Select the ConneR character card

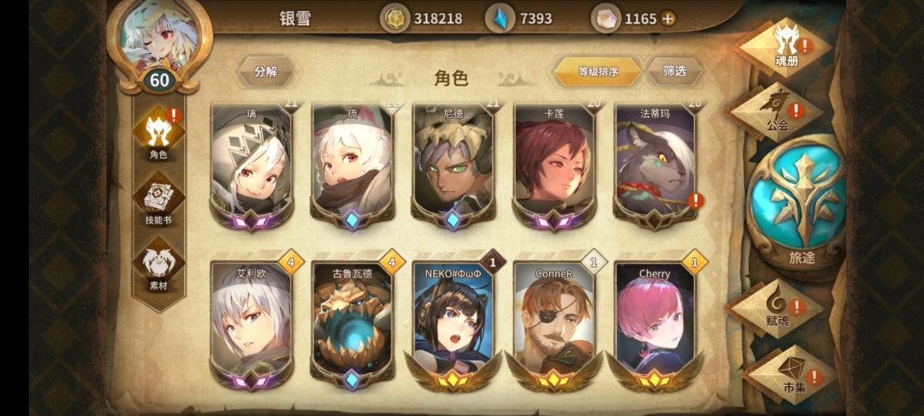click(x=554, y=325)
